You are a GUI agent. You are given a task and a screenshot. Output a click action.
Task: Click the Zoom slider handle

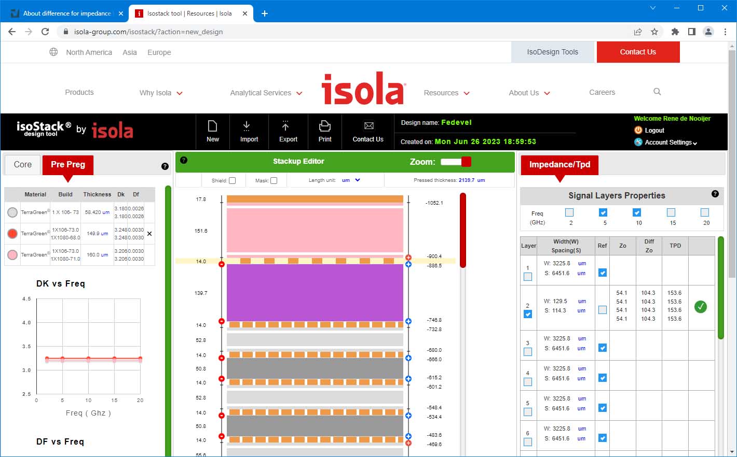coord(466,162)
